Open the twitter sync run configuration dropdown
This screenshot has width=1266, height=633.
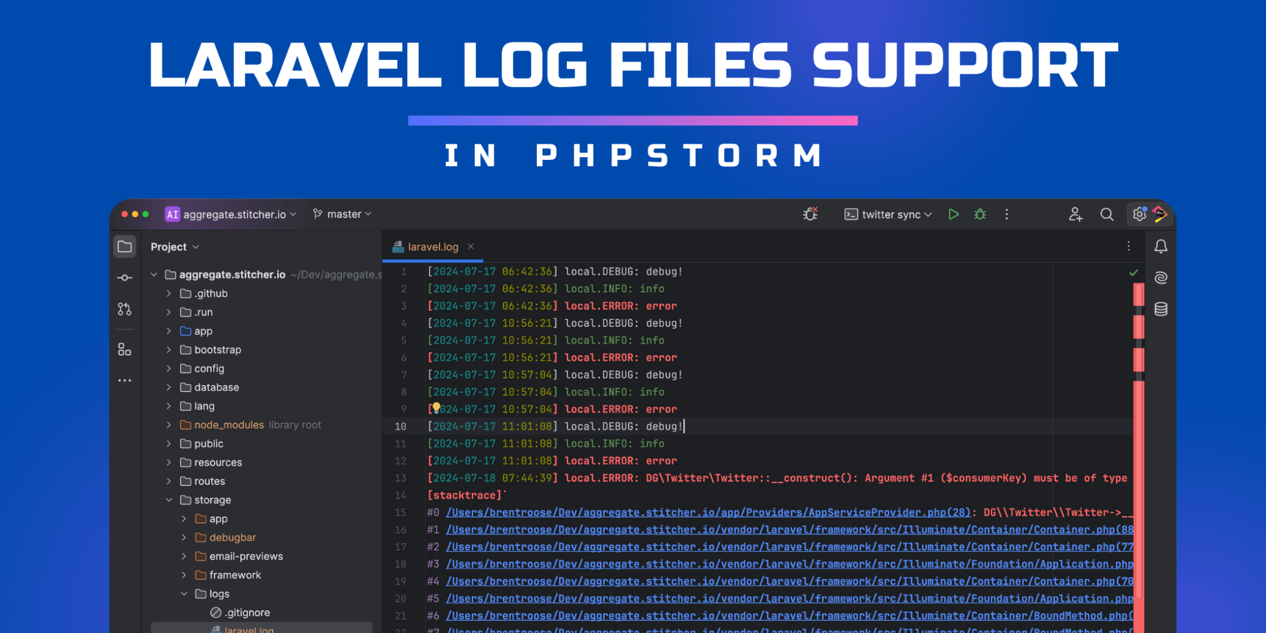pos(888,214)
